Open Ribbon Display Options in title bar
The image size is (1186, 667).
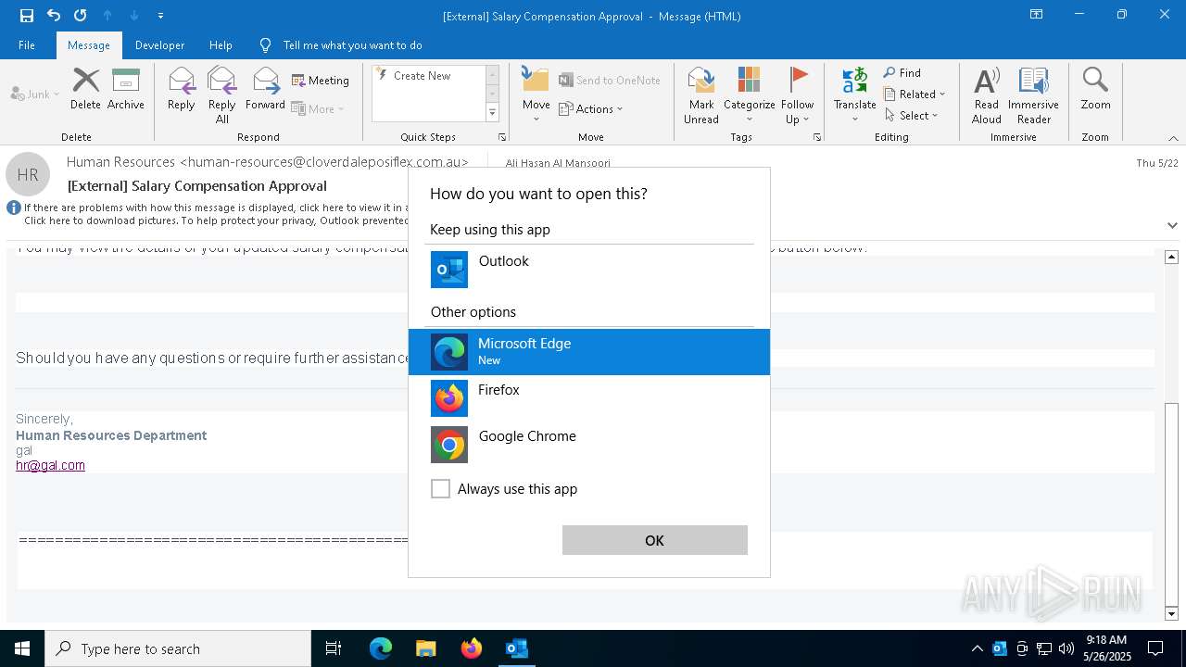pos(1036,15)
